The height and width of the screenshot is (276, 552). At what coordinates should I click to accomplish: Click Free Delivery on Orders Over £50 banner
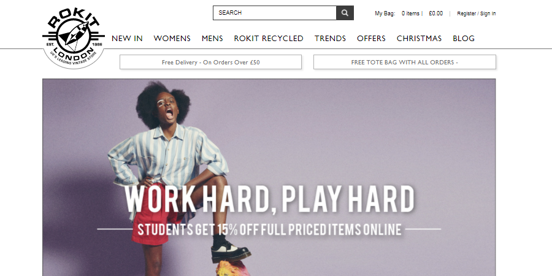[210, 62]
